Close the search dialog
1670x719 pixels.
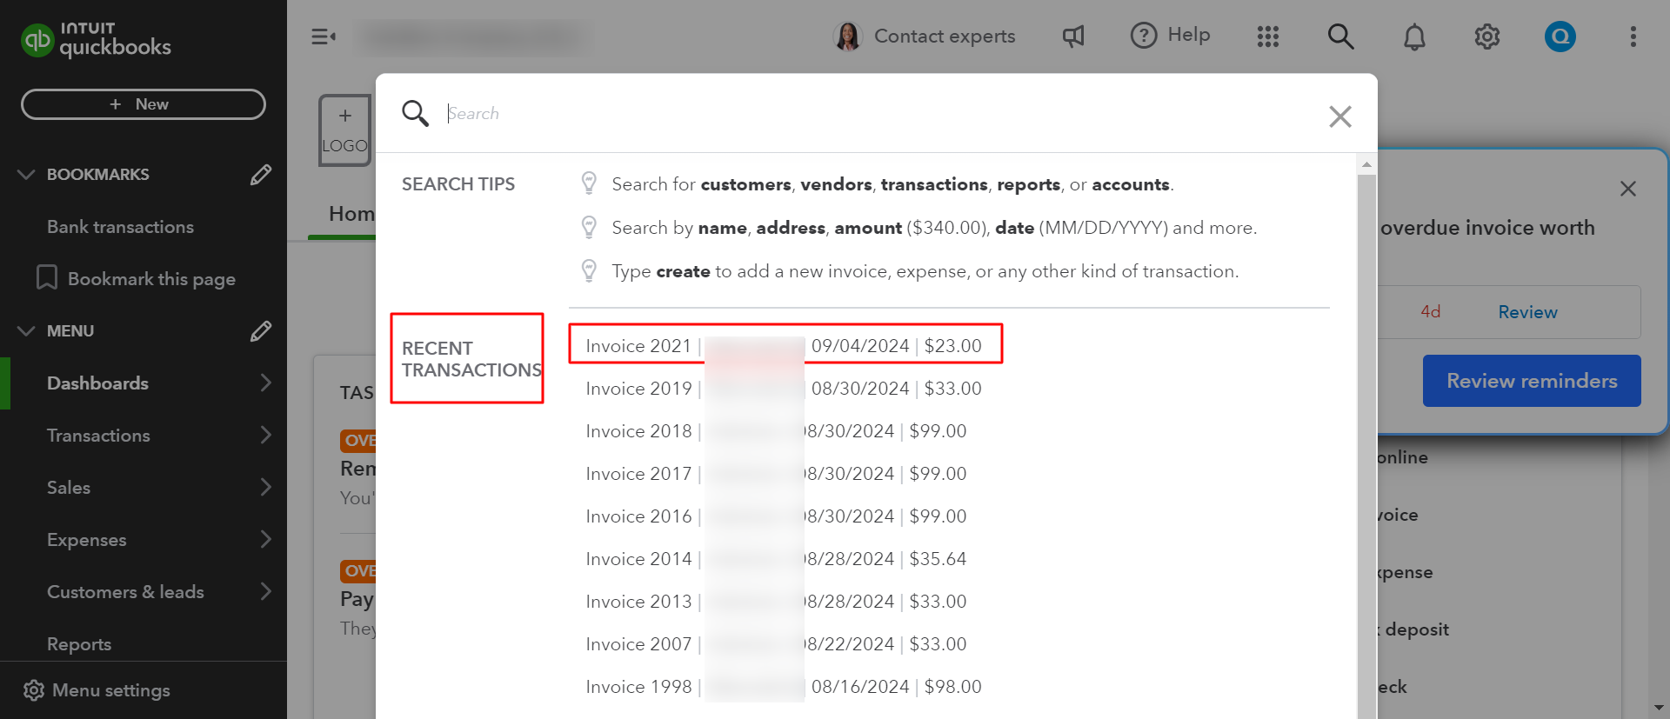pyautogui.click(x=1339, y=117)
